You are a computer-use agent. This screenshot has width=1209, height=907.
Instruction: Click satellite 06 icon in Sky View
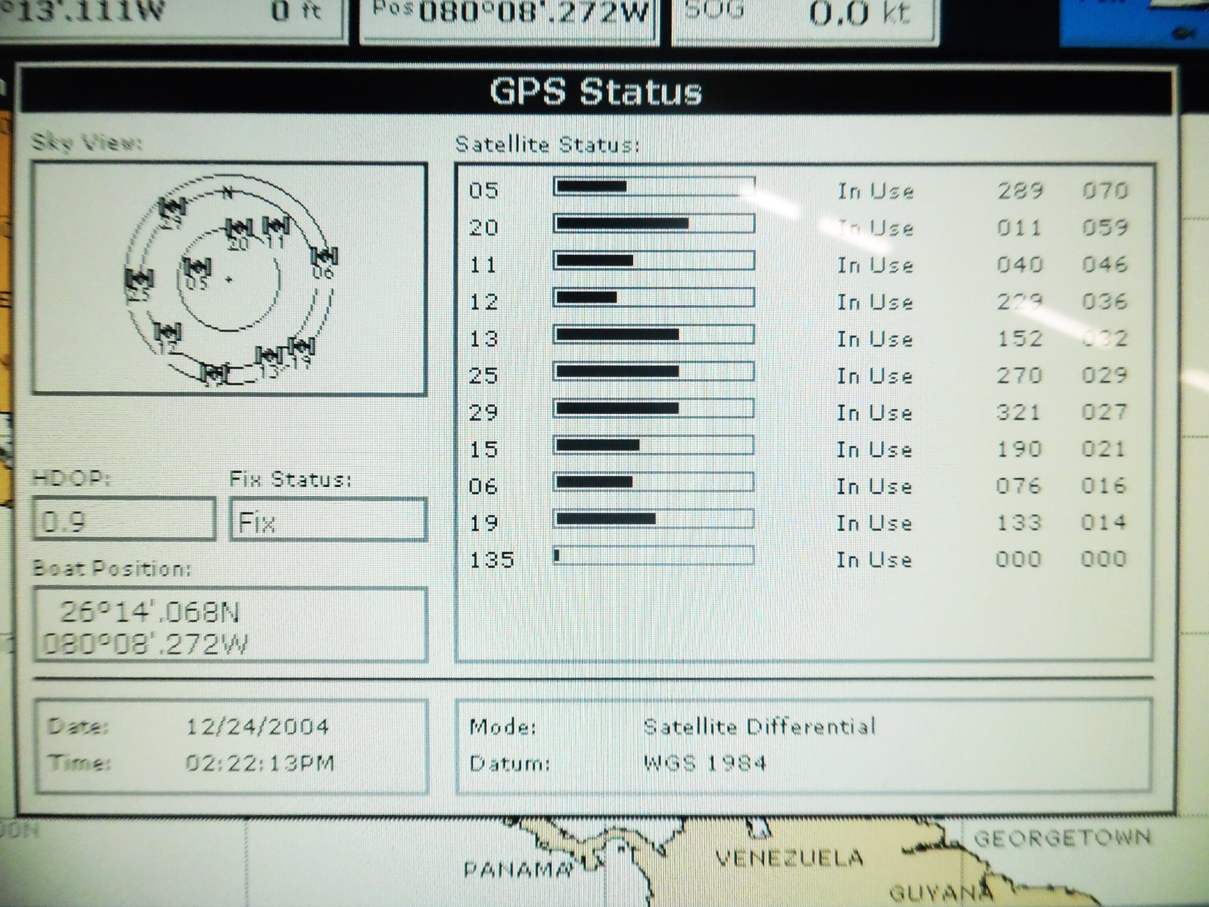pos(324,257)
